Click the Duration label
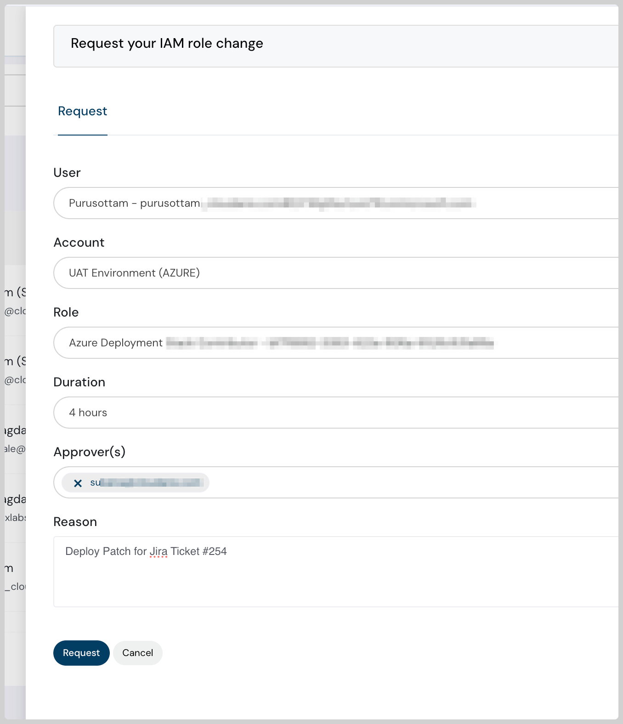The image size is (623, 724). (79, 382)
